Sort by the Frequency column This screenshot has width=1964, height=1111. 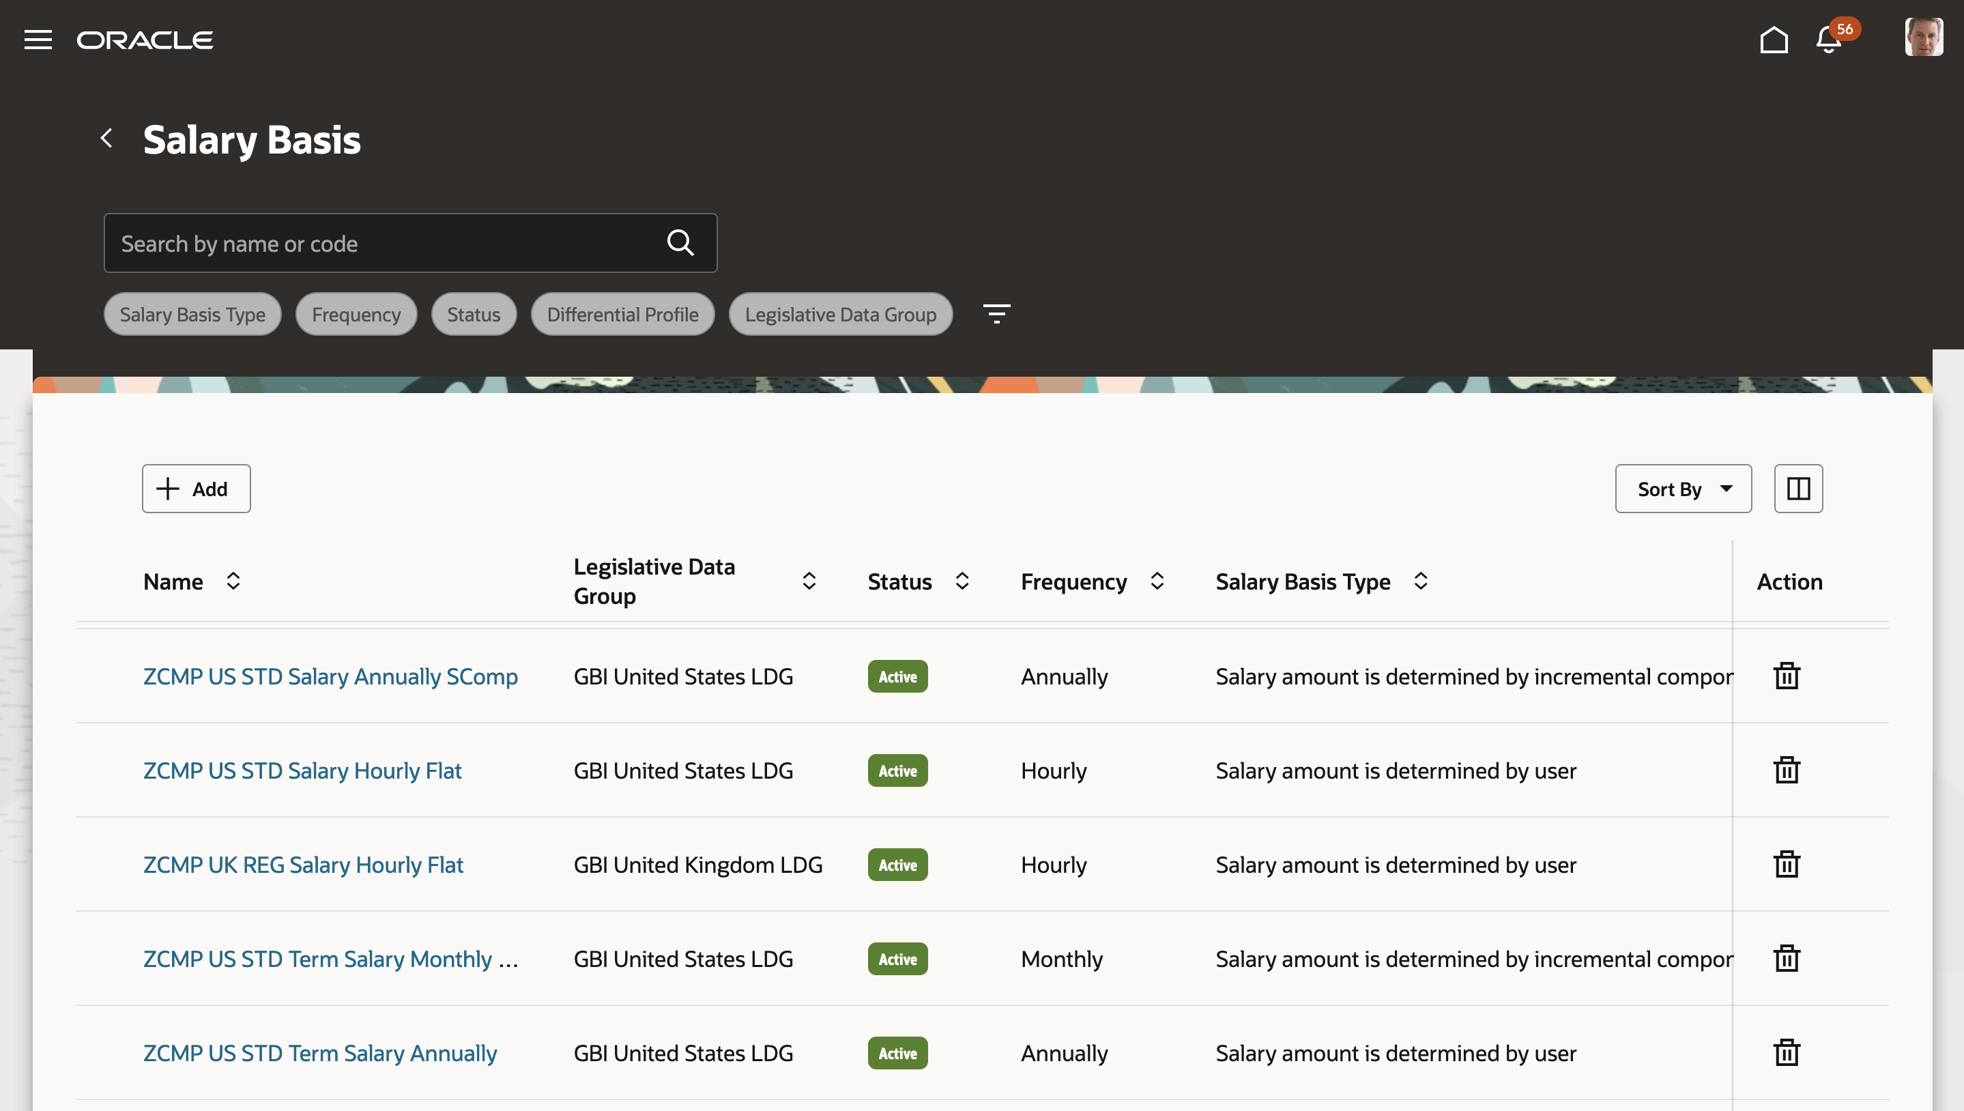(1157, 581)
